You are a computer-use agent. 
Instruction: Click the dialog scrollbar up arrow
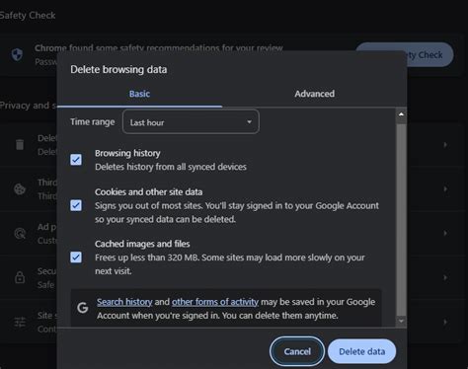[x=401, y=114]
